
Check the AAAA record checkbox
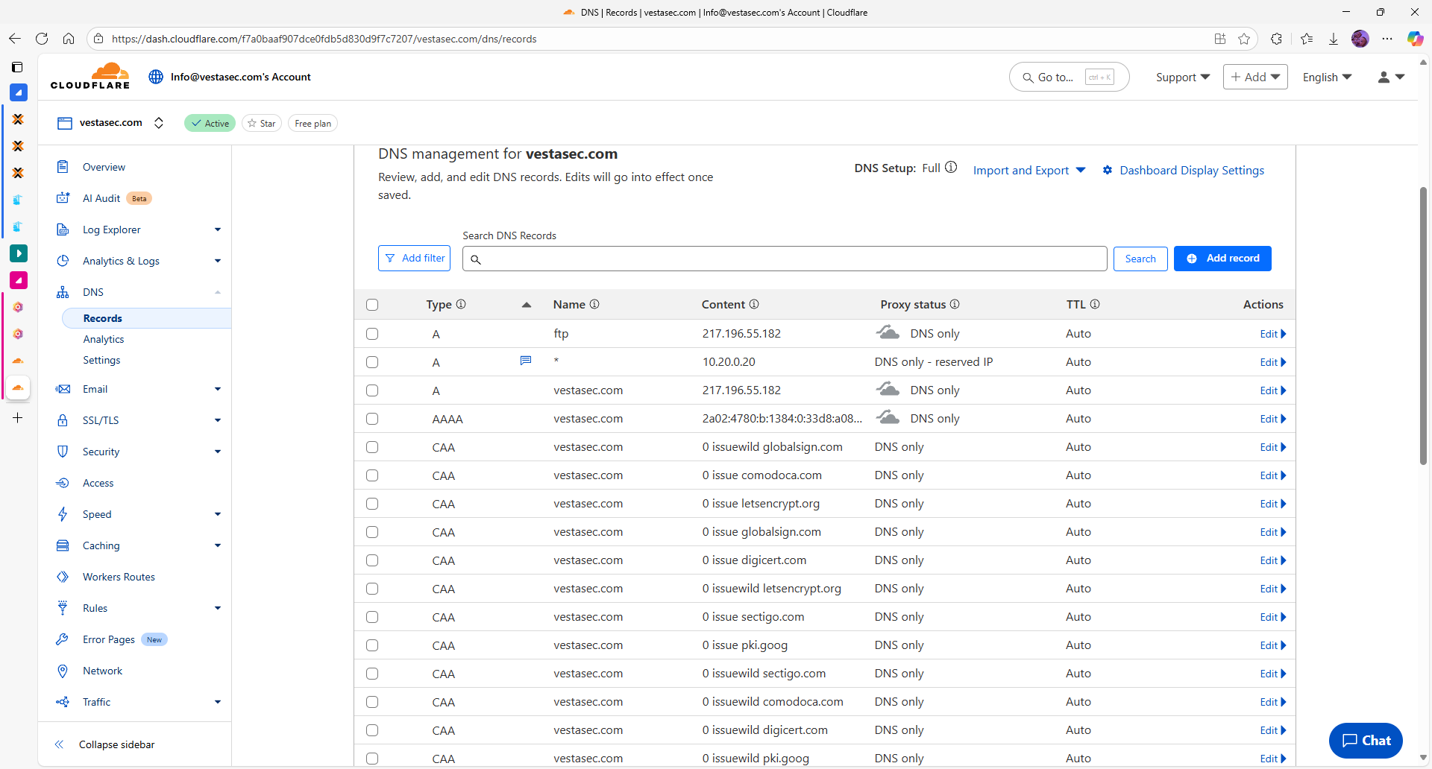click(372, 419)
